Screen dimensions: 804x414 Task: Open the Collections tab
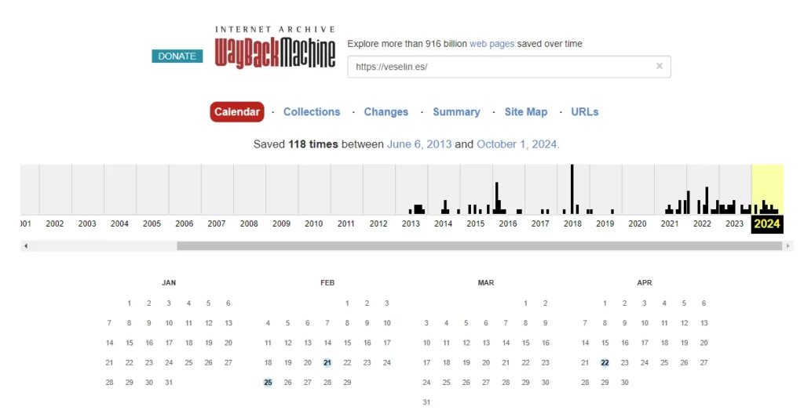(x=312, y=112)
